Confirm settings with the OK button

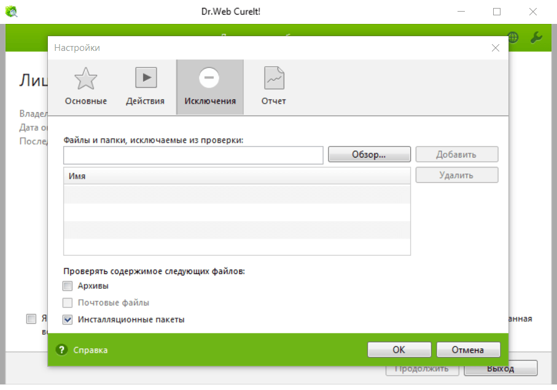[x=399, y=350]
